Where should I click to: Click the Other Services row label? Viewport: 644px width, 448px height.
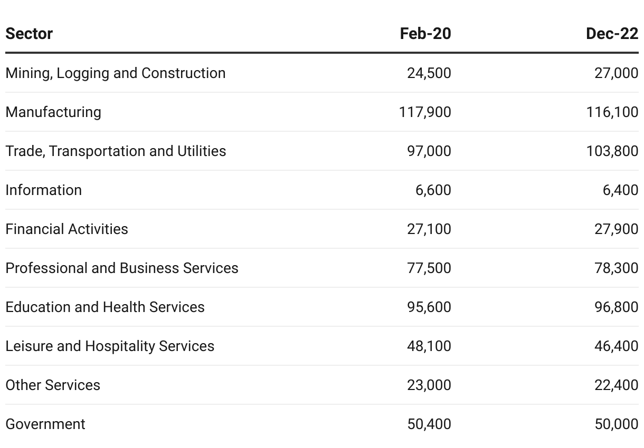tap(53, 385)
